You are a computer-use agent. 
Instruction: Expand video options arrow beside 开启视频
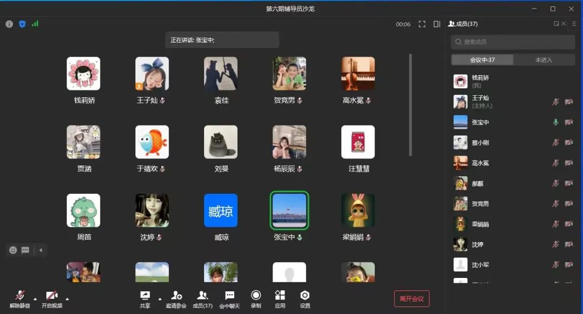coord(67,298)
